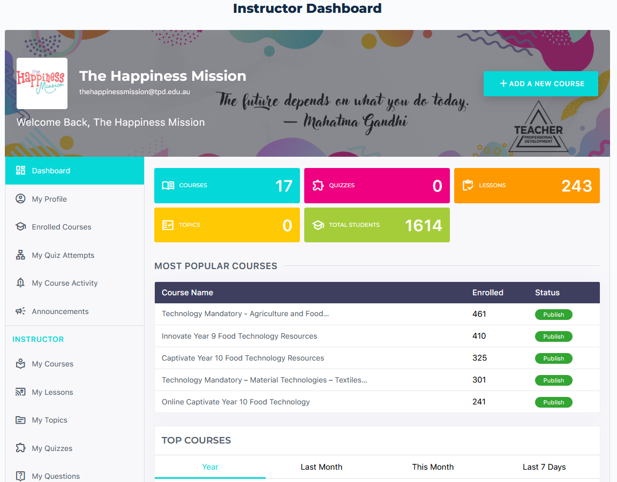Click the My Lessons icon

click(x=20, y=392)
